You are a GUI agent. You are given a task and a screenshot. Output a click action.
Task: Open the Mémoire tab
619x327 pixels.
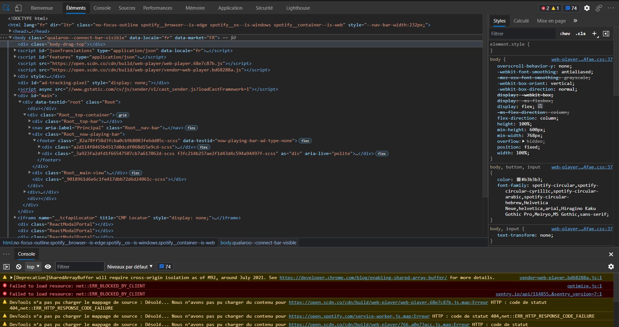[x=195, y=8]
